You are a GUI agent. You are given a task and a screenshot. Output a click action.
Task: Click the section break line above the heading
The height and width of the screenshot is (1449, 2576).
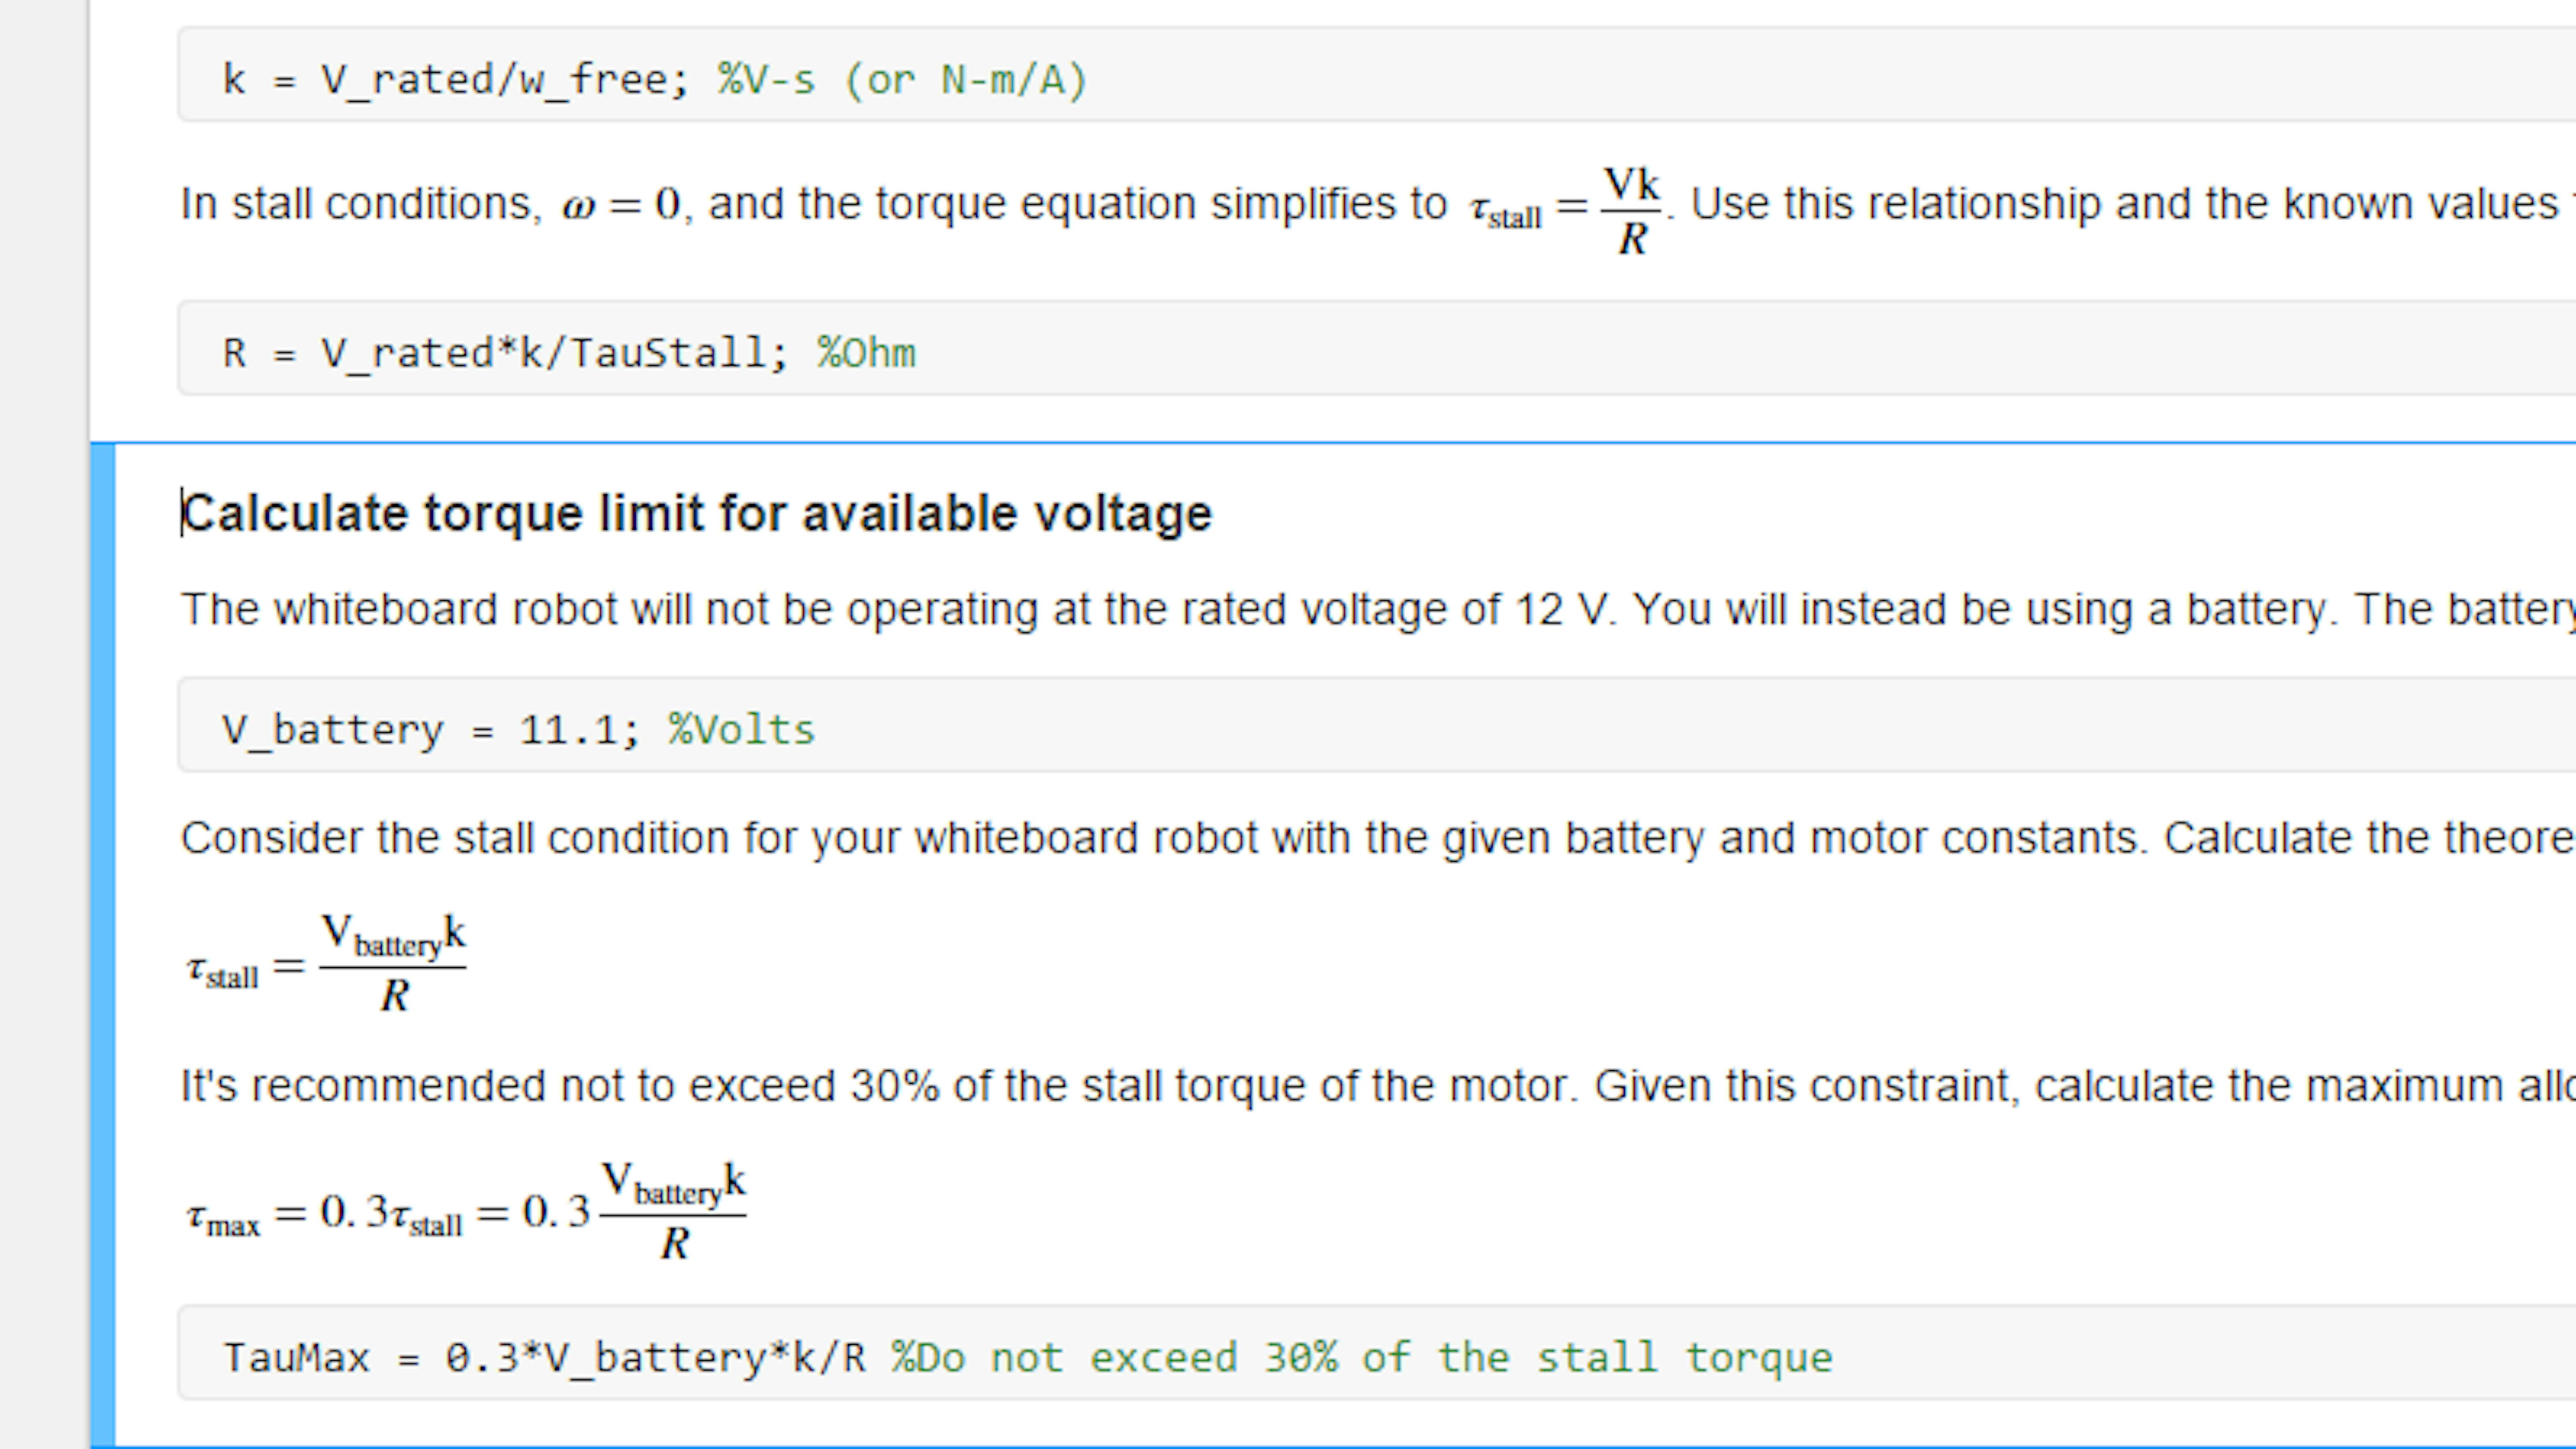1333,442
